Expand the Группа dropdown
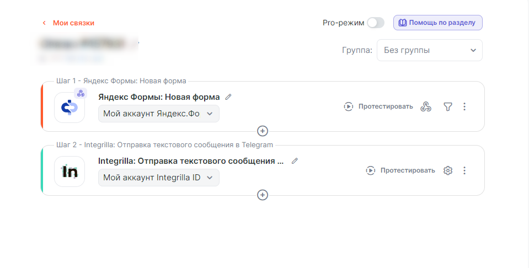Screen dimensions: 529x268 click(x=429, y=50)
